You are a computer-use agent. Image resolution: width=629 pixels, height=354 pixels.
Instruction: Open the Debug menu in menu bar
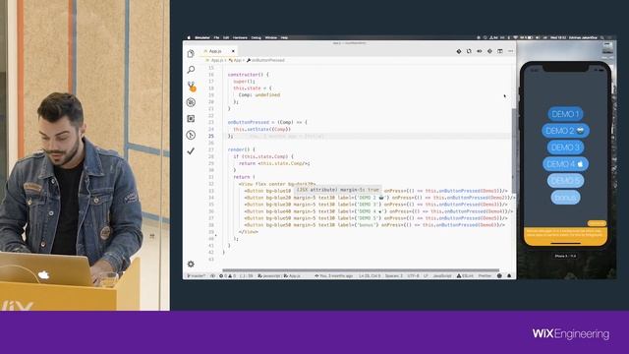coord(256,37)
